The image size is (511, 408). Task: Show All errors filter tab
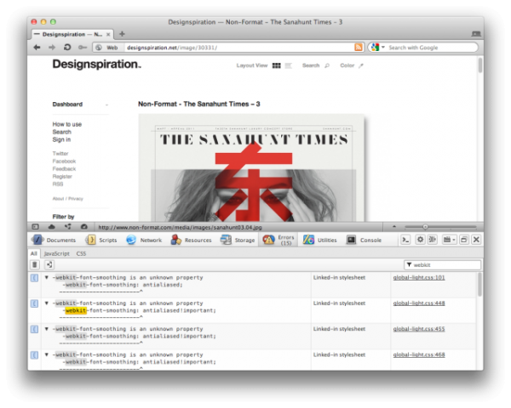point(34,253)
